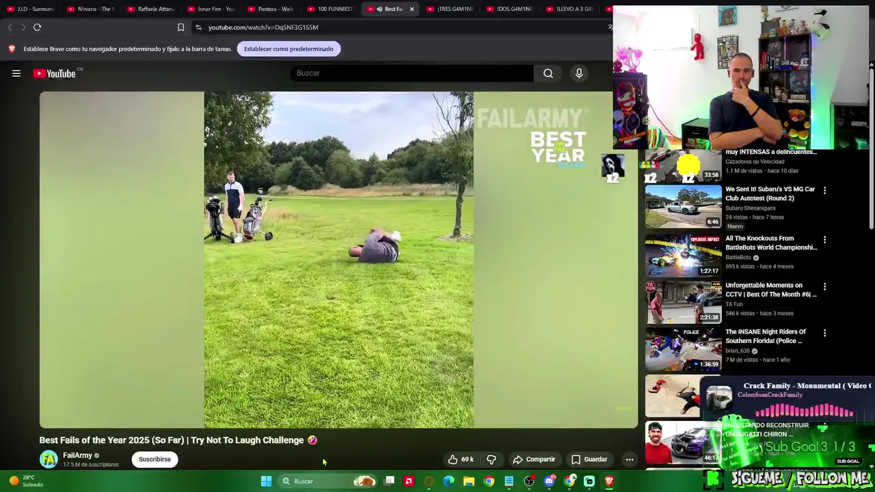Open the FailArmy channel avatar
The image size is (875, 492).
49,459
